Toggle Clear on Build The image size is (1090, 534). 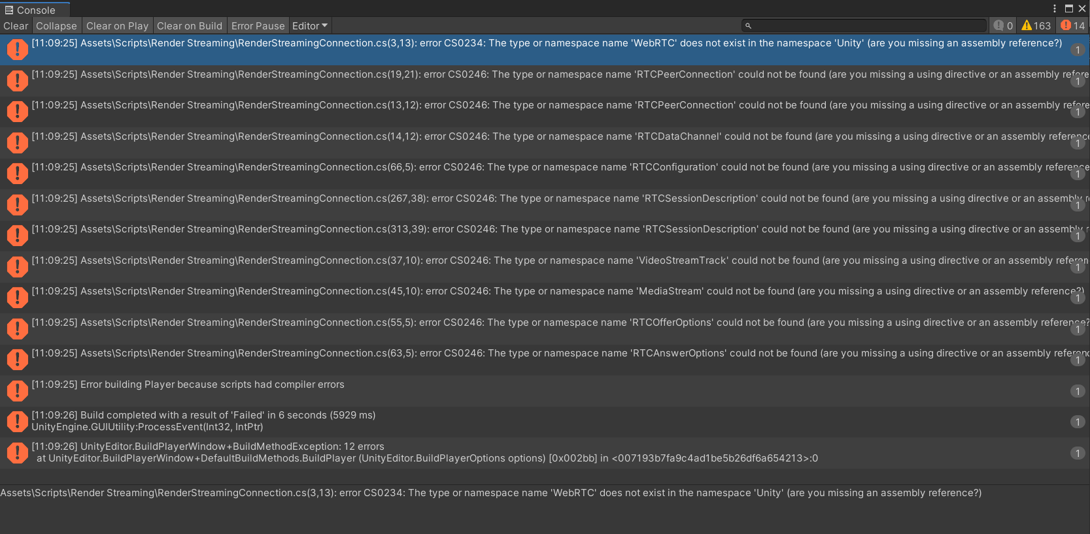tap(190, 25)
